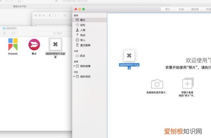Click the 若要开始使用"照片" instruction text
Image resolution: width=211 pixels, height=138 pixels.
pyautogui.click(x=188, y=67)
